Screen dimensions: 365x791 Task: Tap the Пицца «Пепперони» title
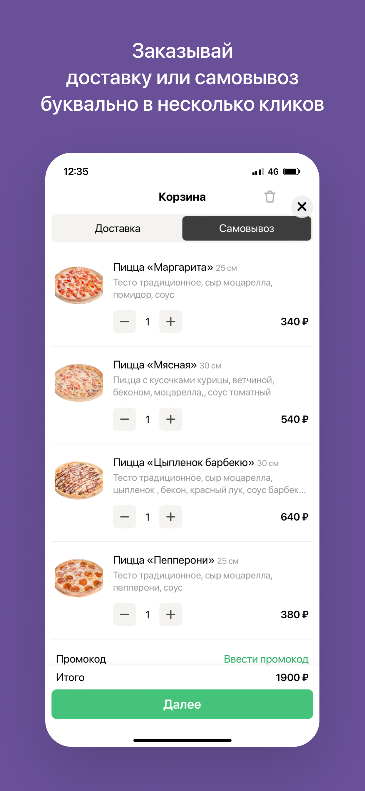coord(164,560)
